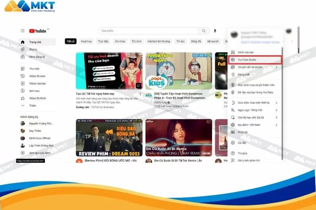The width and height of the screenshot is (316, 210).
Task: Open Nguyễn Hoàng Fitn.. subscribed channel
Action: [x=37, y=124]
